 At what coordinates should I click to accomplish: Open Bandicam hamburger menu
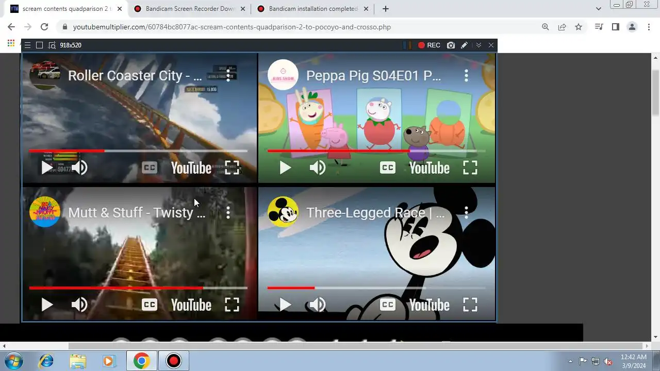pyautogui.click(x=27, y=45)
